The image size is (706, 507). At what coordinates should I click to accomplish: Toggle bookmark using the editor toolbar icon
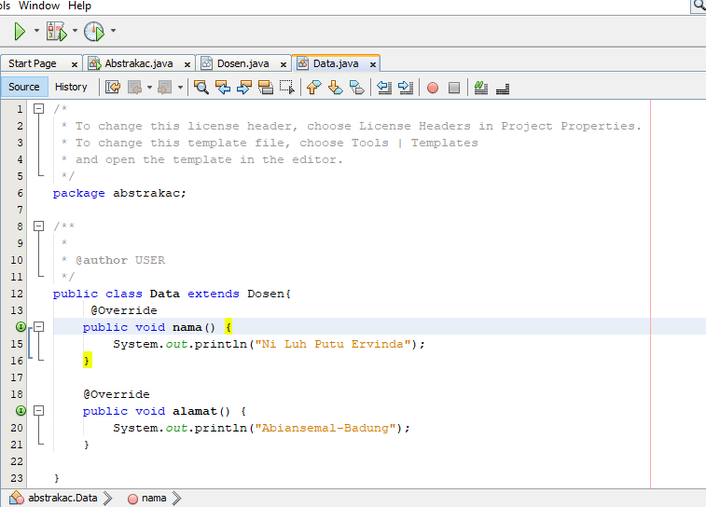coord(357,88)
